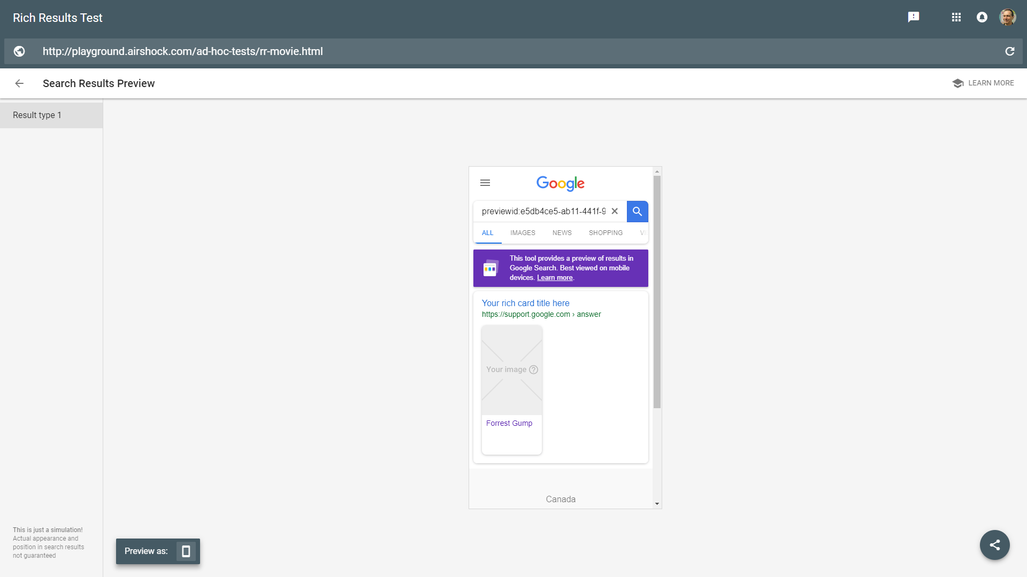Click the floating share button
The height and width of the screenshot is (577, 1027).
(x=994, y=544)
